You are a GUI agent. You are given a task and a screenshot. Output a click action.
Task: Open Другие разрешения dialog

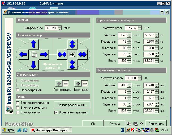click(x=72, y=105)
